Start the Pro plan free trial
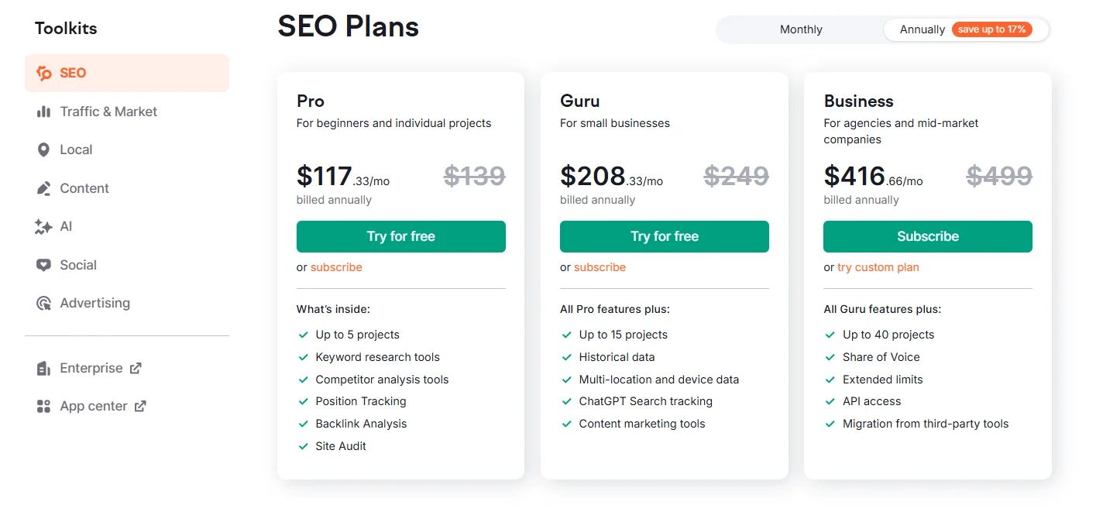This screenshot has width=1096, height=512. [x=400, y=236]
